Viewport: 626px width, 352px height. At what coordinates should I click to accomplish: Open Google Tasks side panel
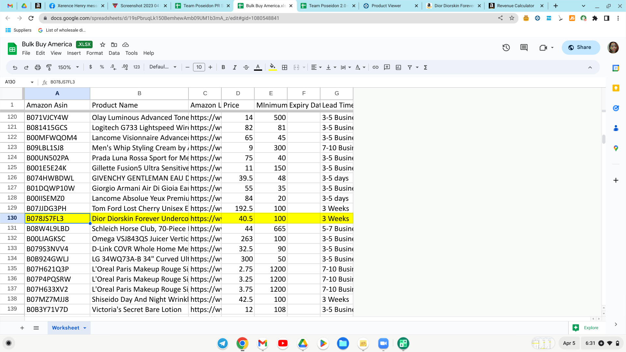616,108
